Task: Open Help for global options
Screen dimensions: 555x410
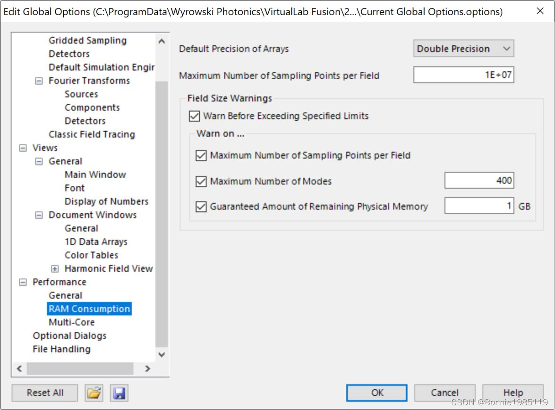Action: (513, 392)
